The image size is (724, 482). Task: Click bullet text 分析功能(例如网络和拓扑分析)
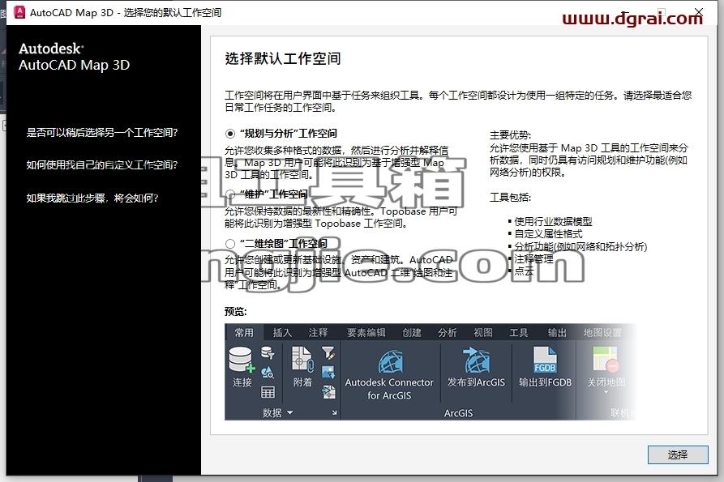(x=580, y=247)
